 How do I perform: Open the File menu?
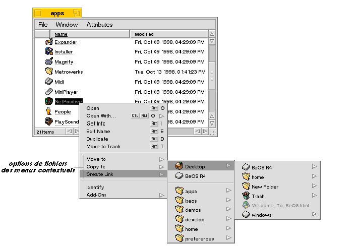click(43, 24)
